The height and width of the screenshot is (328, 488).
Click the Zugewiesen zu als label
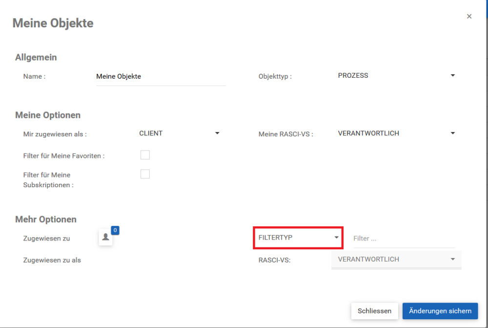click(x=52, y=260)
